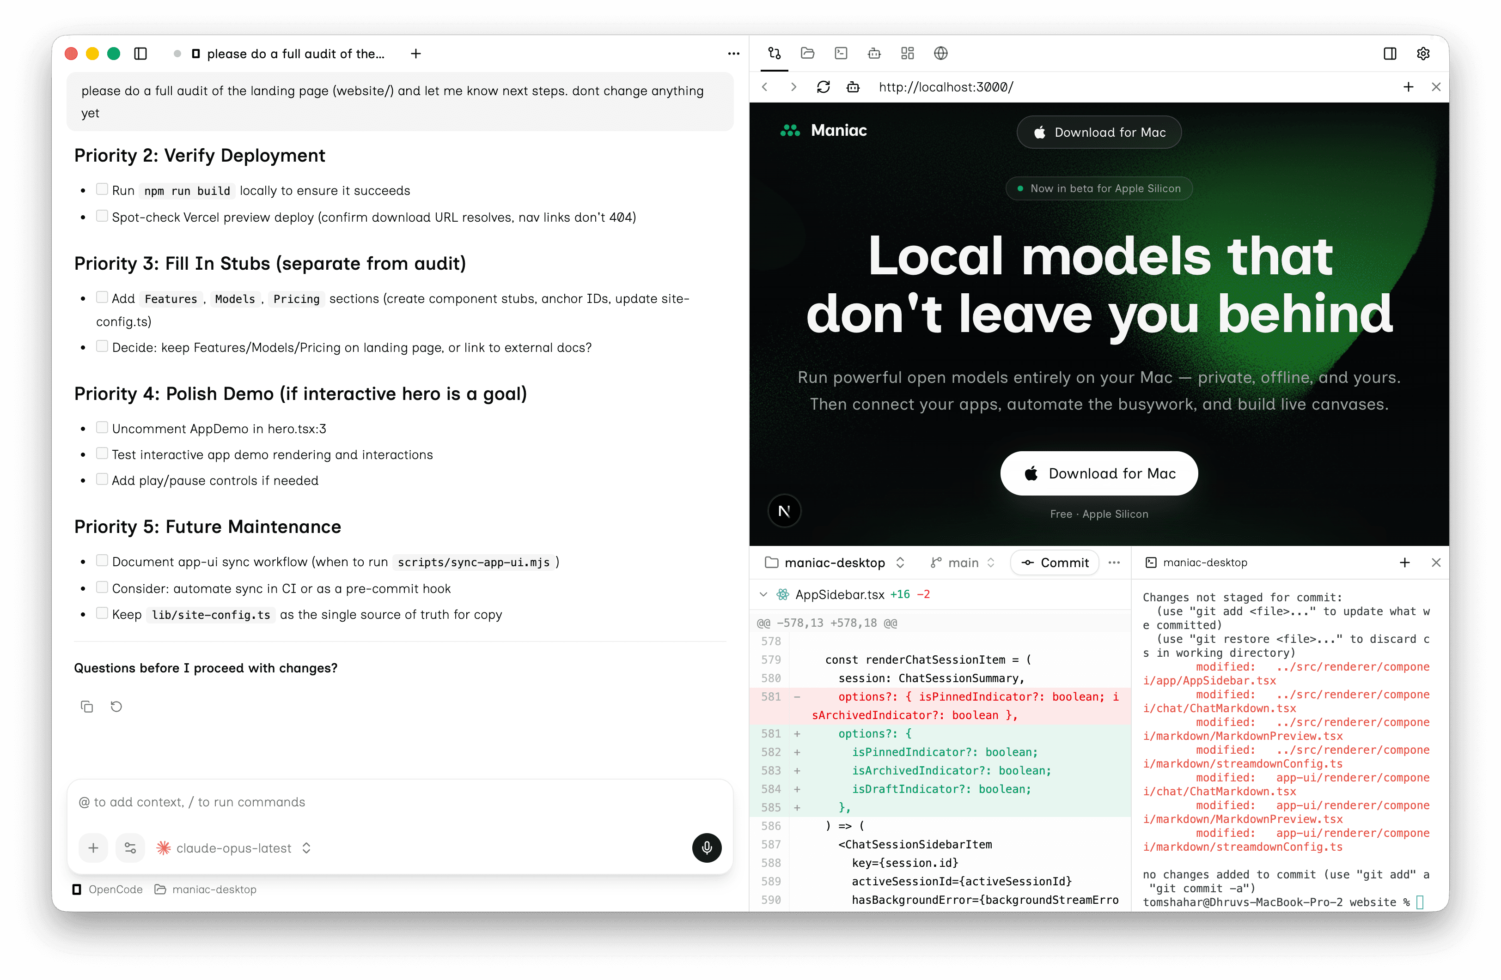The height and width of the screenshot is (980, 1501).
Task: Select the 'please do a full audit' chat tab
Action: [288, 54]
